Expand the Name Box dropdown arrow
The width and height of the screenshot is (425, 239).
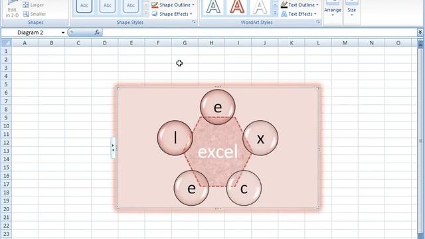point(63,33)
